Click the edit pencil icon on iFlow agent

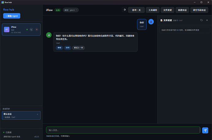coord(32,30)
